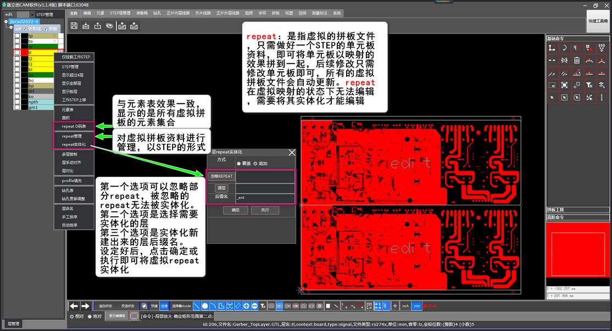The image size is (612, 331).
Task: Expand the tp layer dropdown triangle
Action: tap(54, 36)
